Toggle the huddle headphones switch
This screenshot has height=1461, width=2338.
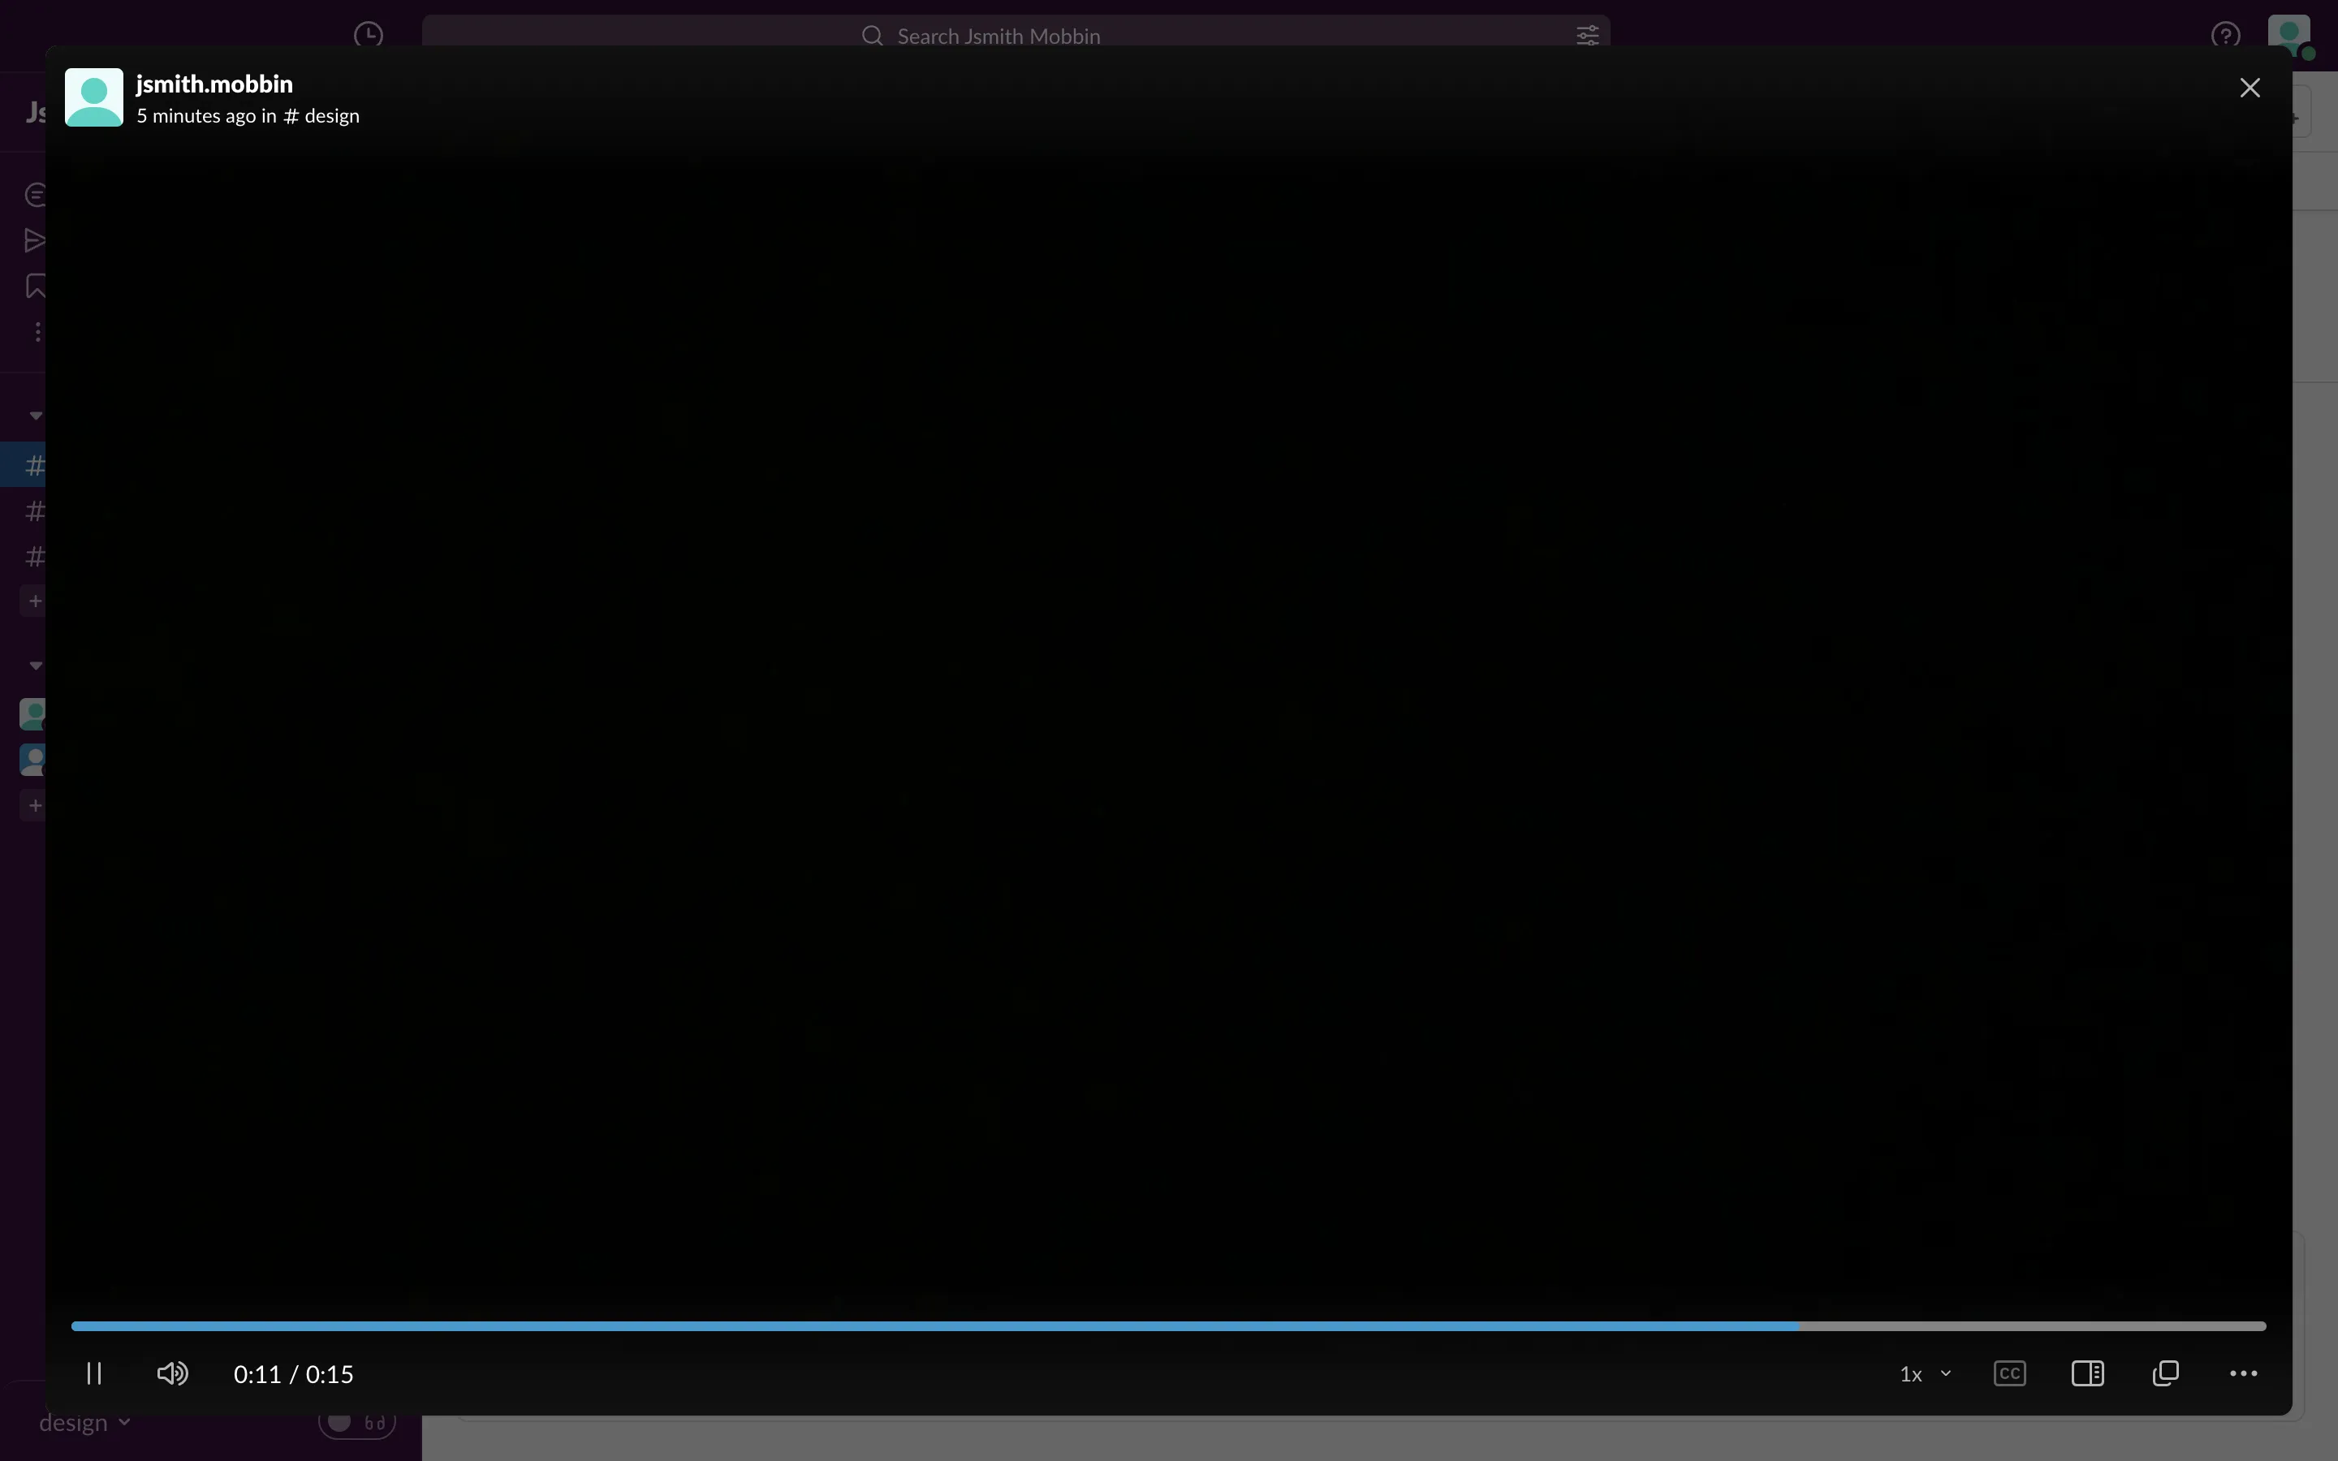pyautogui.click(x=356, y=1422)
